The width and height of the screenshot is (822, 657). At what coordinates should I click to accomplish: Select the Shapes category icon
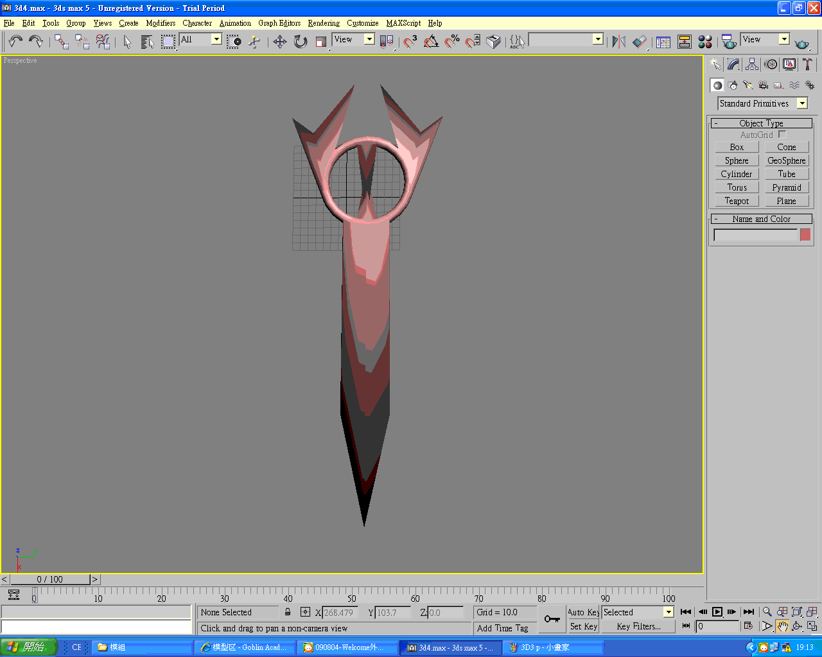tap(733, 85)
